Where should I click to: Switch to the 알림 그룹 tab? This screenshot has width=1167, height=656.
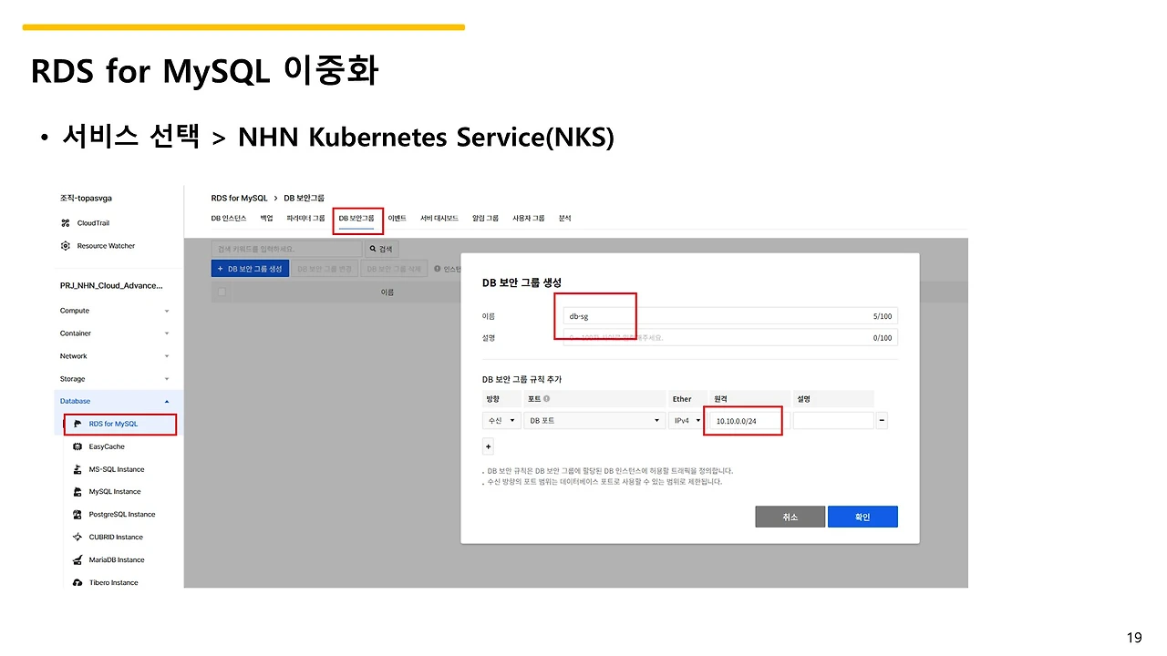(485, 219)
